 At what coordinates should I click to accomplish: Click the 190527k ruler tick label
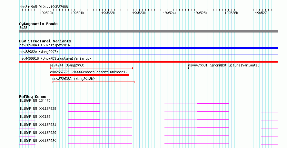262,13
